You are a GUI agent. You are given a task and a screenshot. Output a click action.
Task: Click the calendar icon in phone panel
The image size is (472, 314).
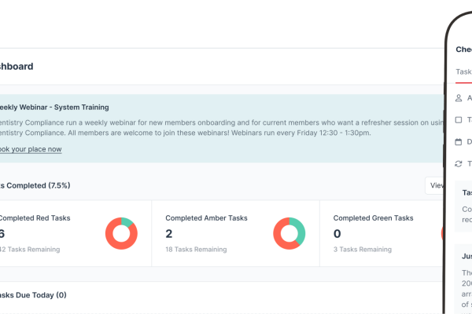(x=459, y=142)
